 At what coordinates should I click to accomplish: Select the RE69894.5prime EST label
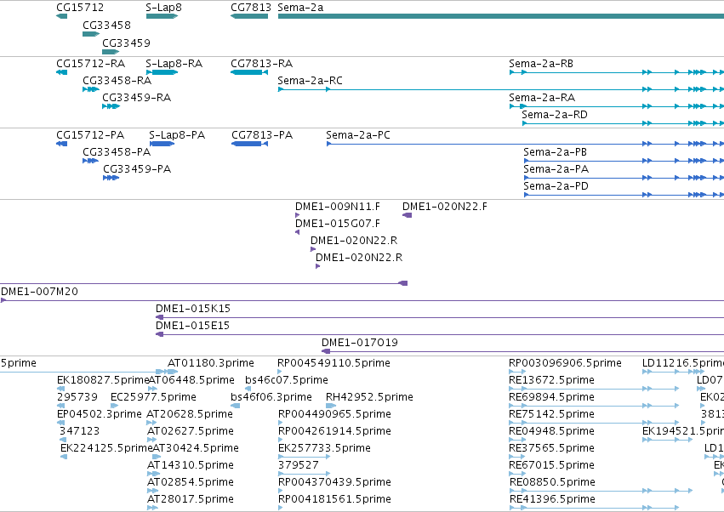(x=552, y=397)
